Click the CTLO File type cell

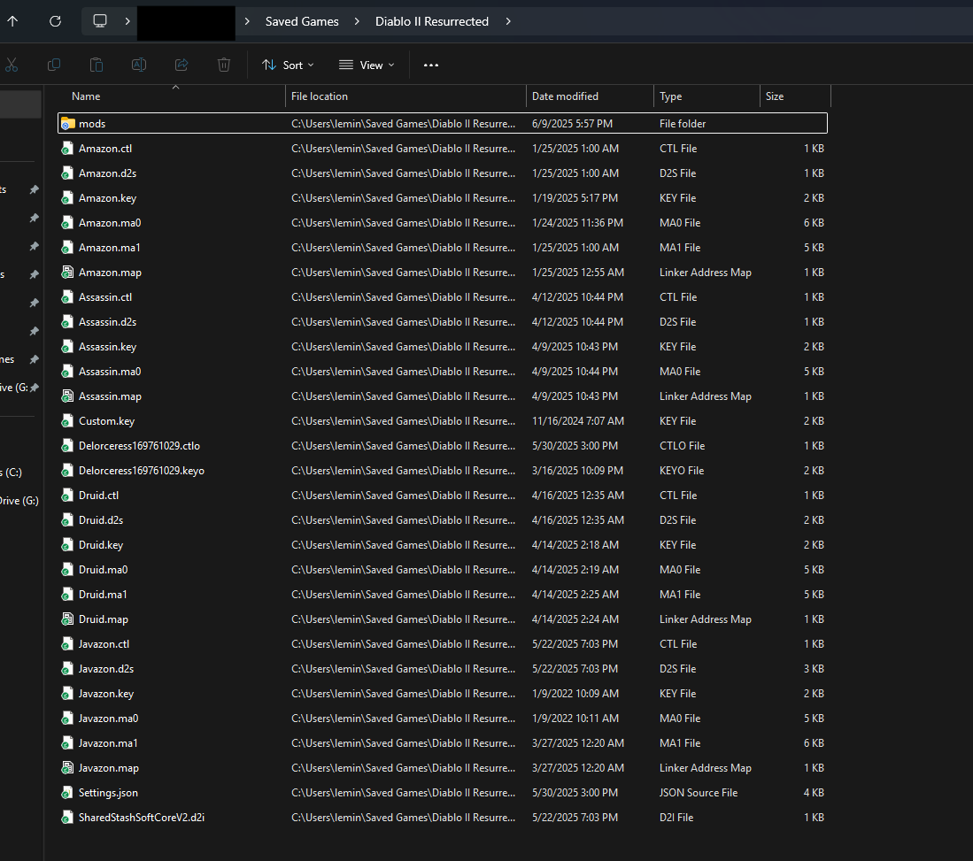coord(682,446)
